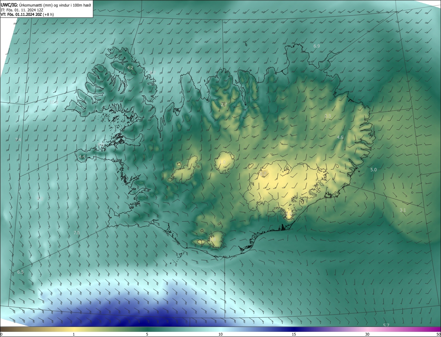Click the 5.0 value label on the map

pyautogui.click(x=373, y=170)
